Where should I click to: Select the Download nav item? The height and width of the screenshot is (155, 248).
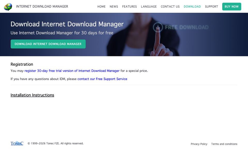(x=192, y=7)
